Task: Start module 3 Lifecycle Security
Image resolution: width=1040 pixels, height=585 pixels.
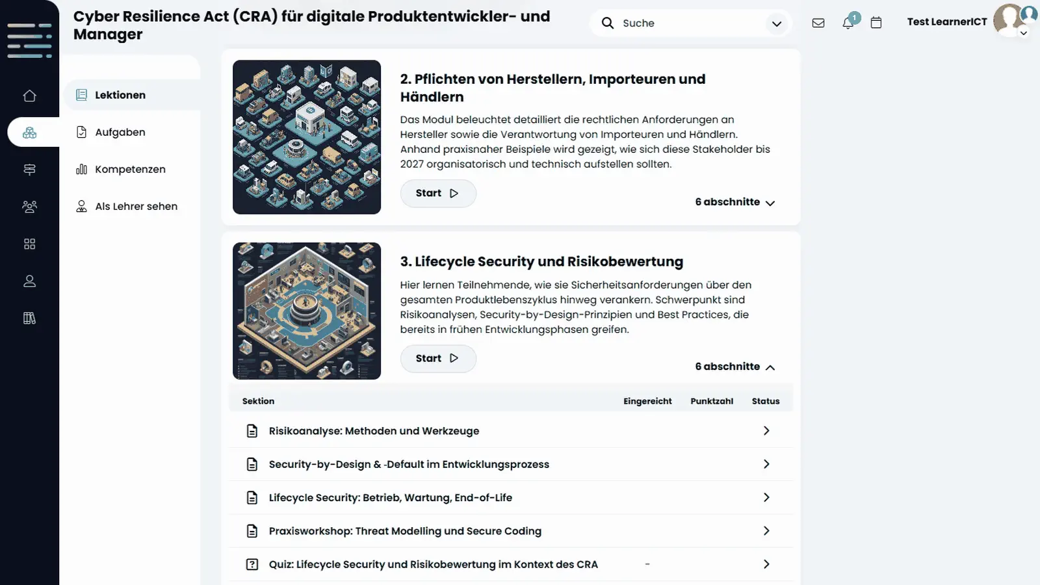Action: click(x=438, y=359)
